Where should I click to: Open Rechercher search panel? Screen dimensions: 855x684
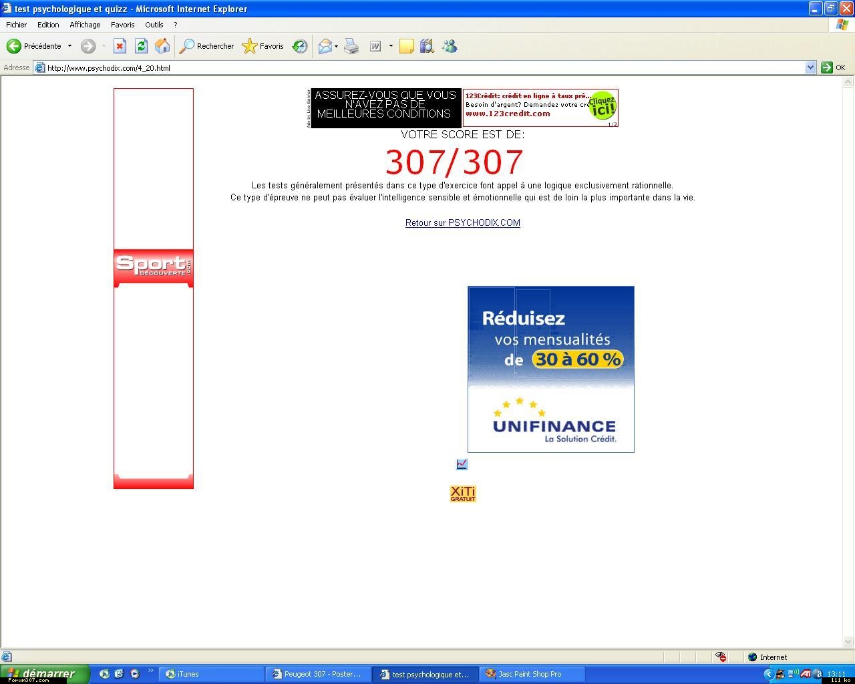click(207, 46)
